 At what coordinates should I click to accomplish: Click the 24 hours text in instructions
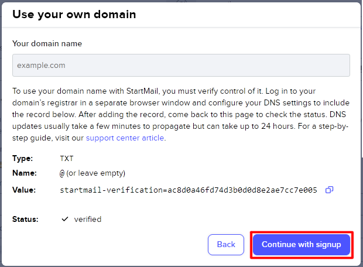pyautogui.click(x=278, y=126)
